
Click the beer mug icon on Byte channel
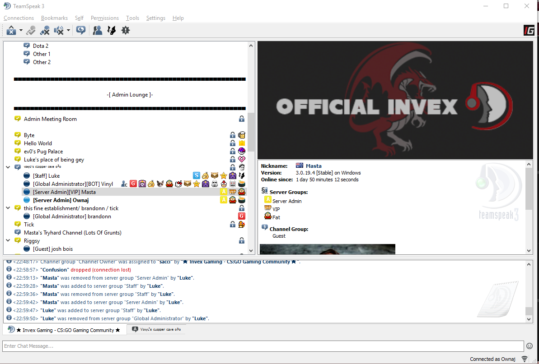(x=242, y=135)
